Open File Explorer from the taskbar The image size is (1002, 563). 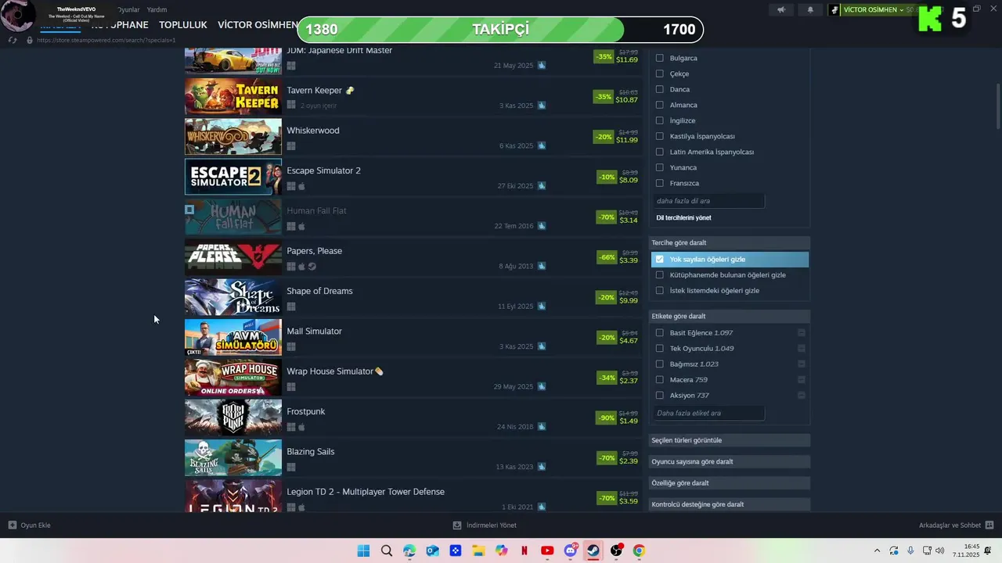478,550
